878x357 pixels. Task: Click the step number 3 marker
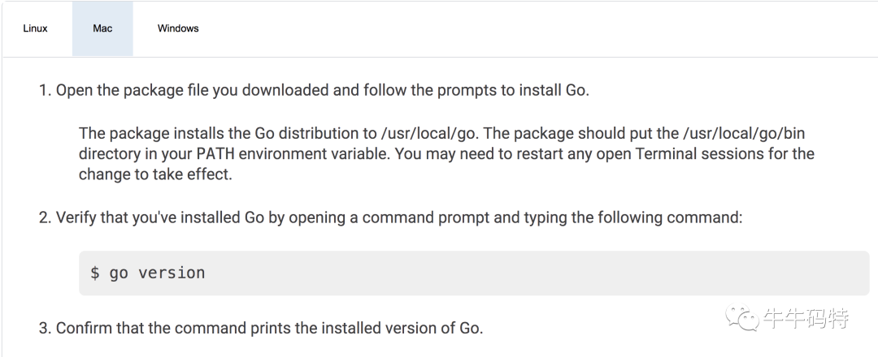click(44, 328)
